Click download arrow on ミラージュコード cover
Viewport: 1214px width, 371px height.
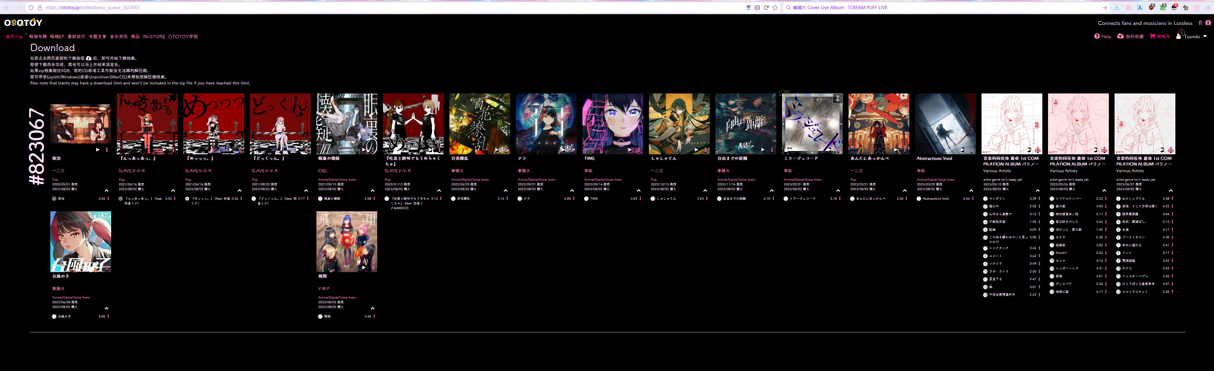837,99
